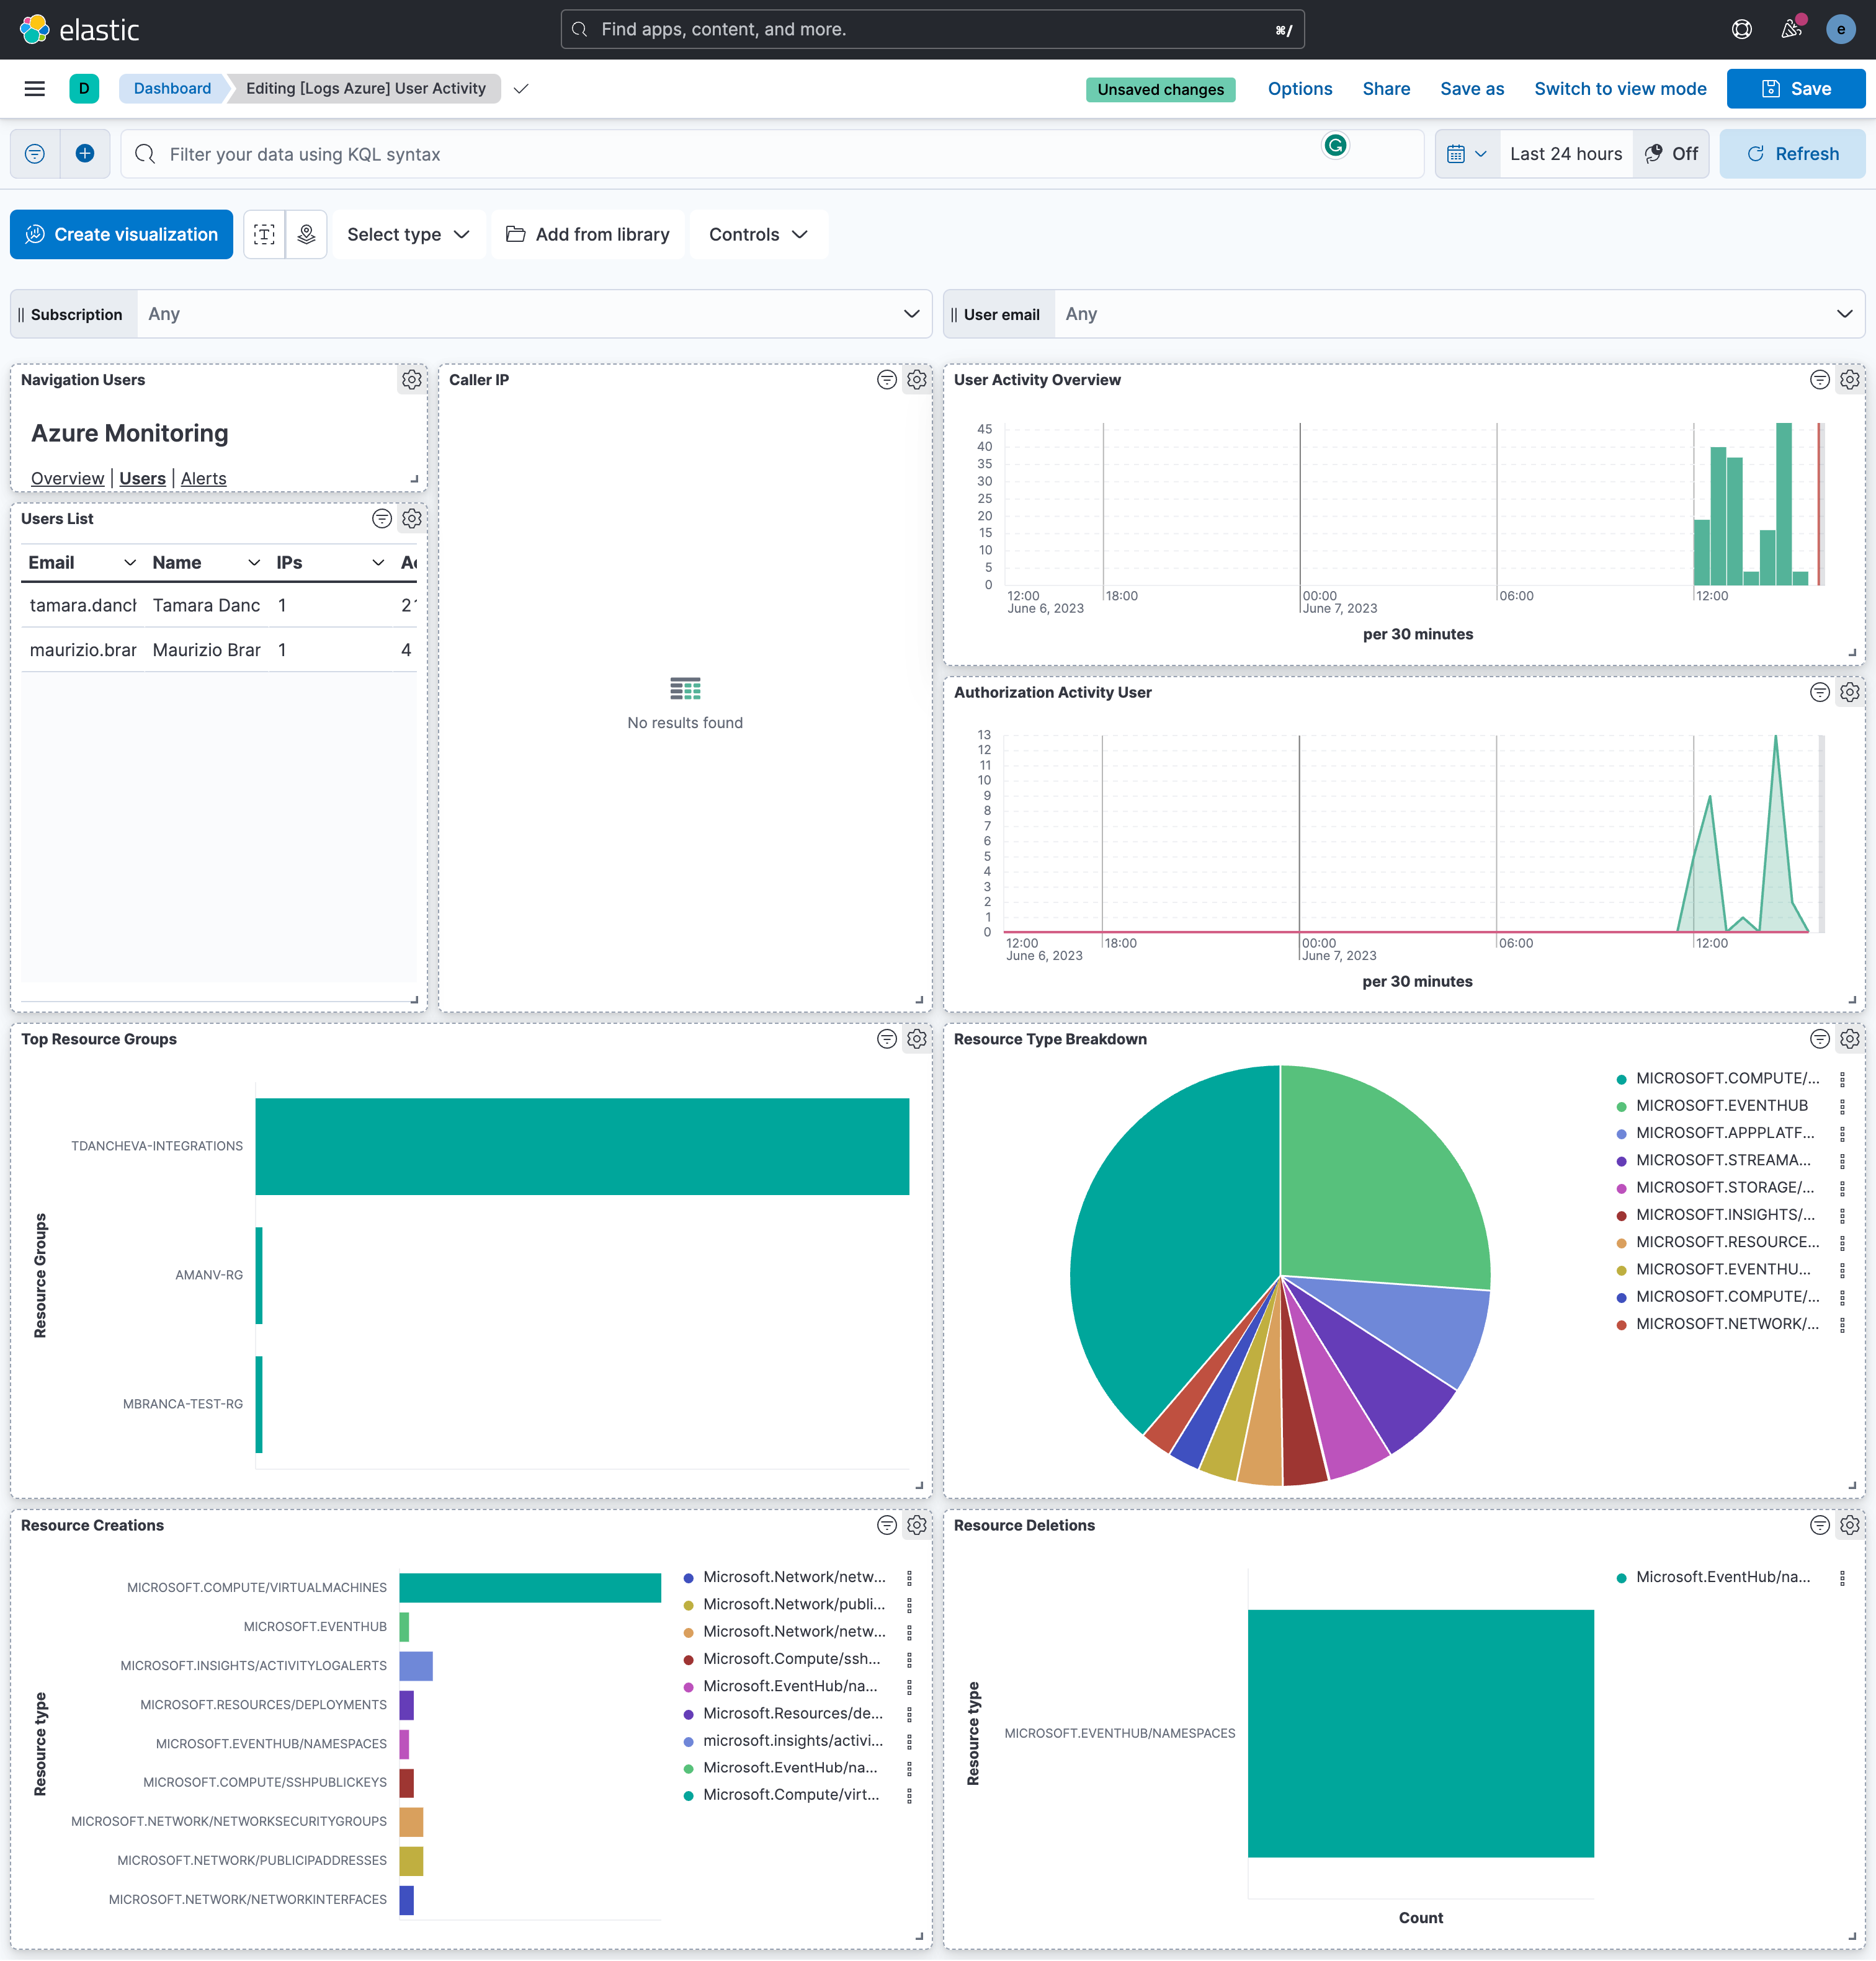The image size is (1876, 1961).
Task: Open the main navigation hamburger menu
Action: click(35, 88)
